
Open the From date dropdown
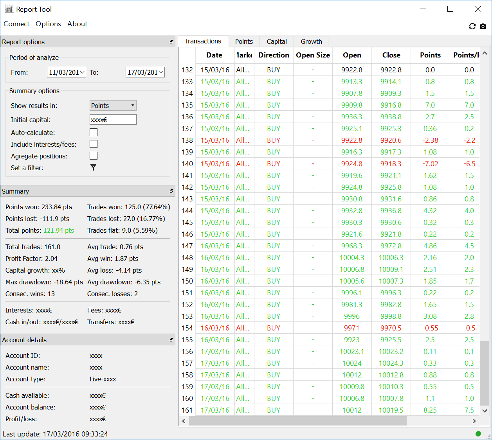(x=82, y=72)
